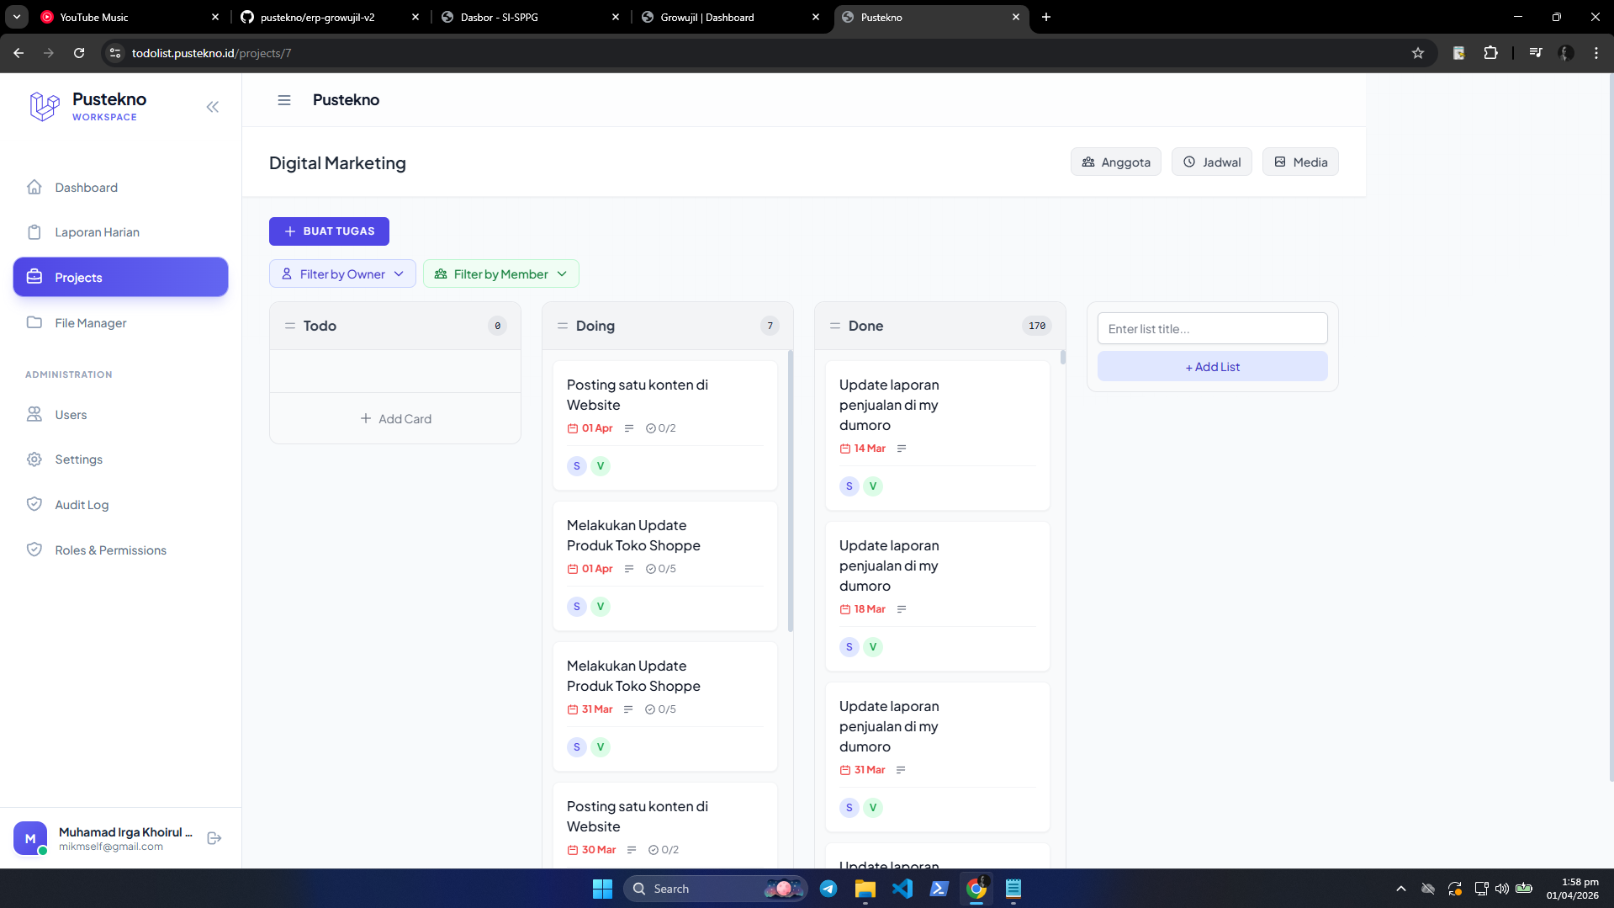
Task: Expand the Filter by Member dropdown
Action: 501,273
